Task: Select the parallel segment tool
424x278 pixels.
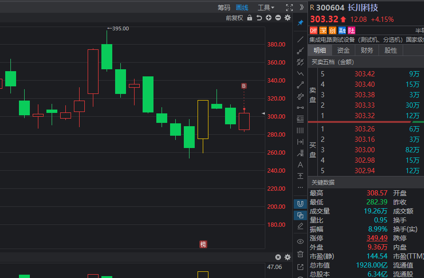Action: (x=300, y=96)
